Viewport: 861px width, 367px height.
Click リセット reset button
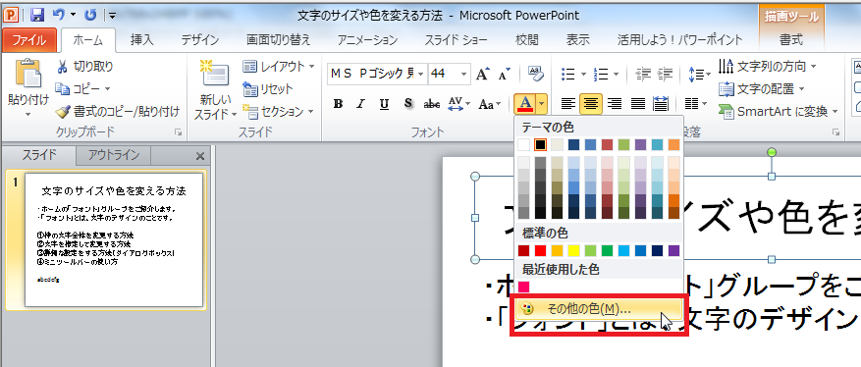pyautogui.click(x=268, y=88)
